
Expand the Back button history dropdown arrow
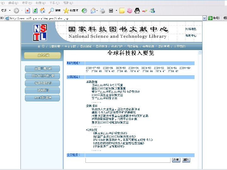[x=10, y=10]
